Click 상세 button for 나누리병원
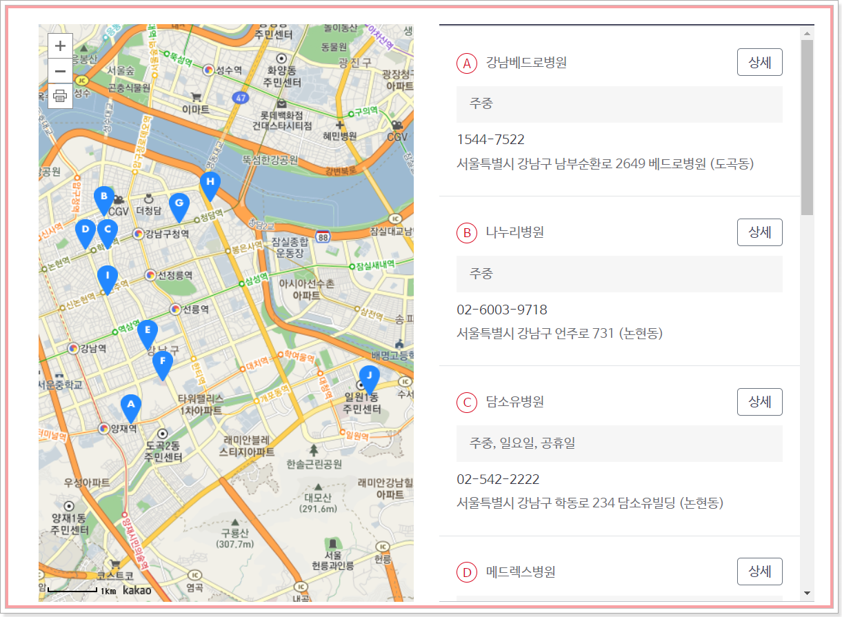Image resolution: width=842 pixels, height=617 pixels. (x=759, y=232)
